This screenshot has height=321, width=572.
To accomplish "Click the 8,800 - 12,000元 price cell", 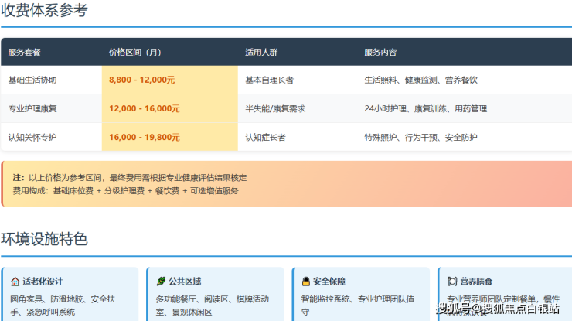I will point(142,80).
